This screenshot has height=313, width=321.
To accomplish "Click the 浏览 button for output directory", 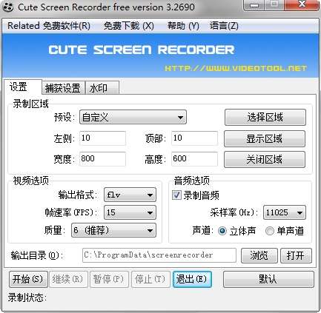I will (259, 255).
